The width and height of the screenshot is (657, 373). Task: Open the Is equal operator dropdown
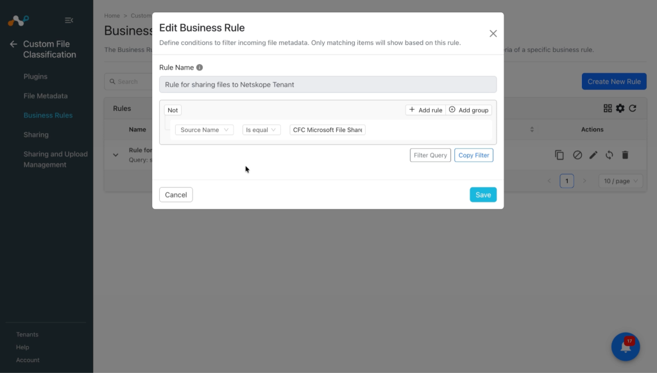pyautogui.click(x=261, y=129)
